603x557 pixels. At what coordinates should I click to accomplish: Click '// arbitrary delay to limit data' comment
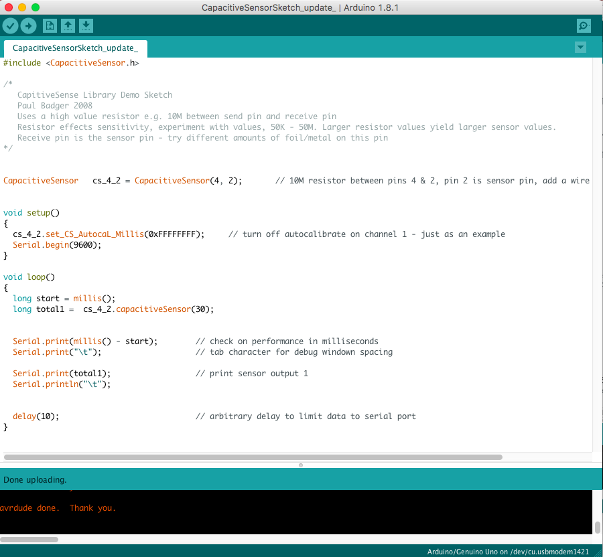[306, 416]
